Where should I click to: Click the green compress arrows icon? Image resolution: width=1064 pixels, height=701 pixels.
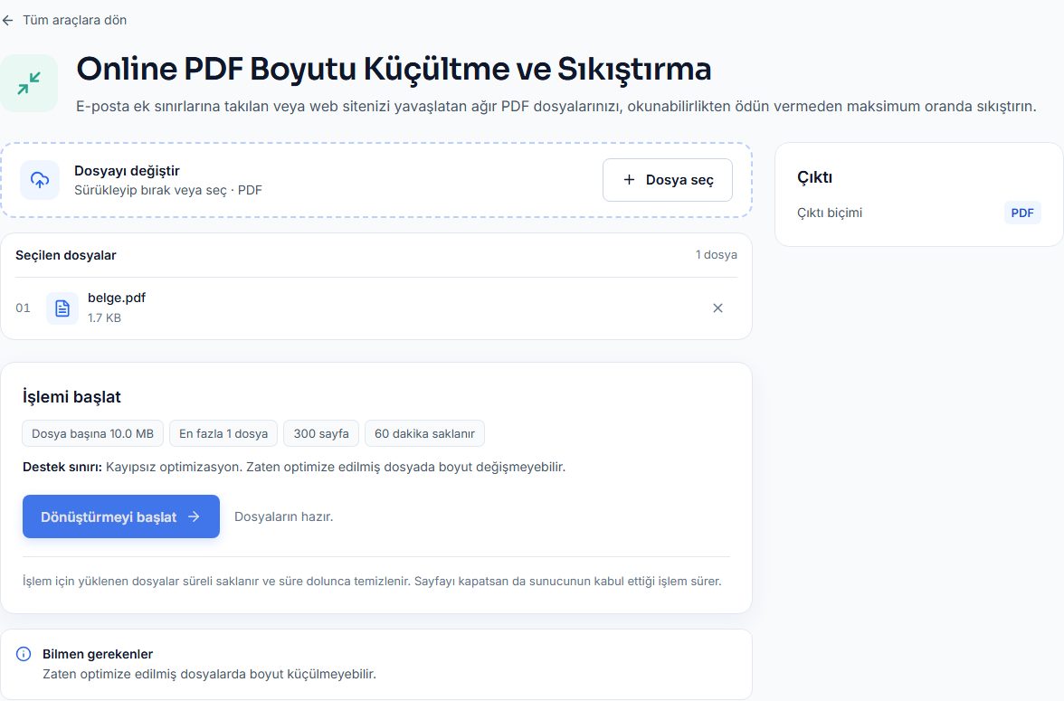click(x=29, y=83)
